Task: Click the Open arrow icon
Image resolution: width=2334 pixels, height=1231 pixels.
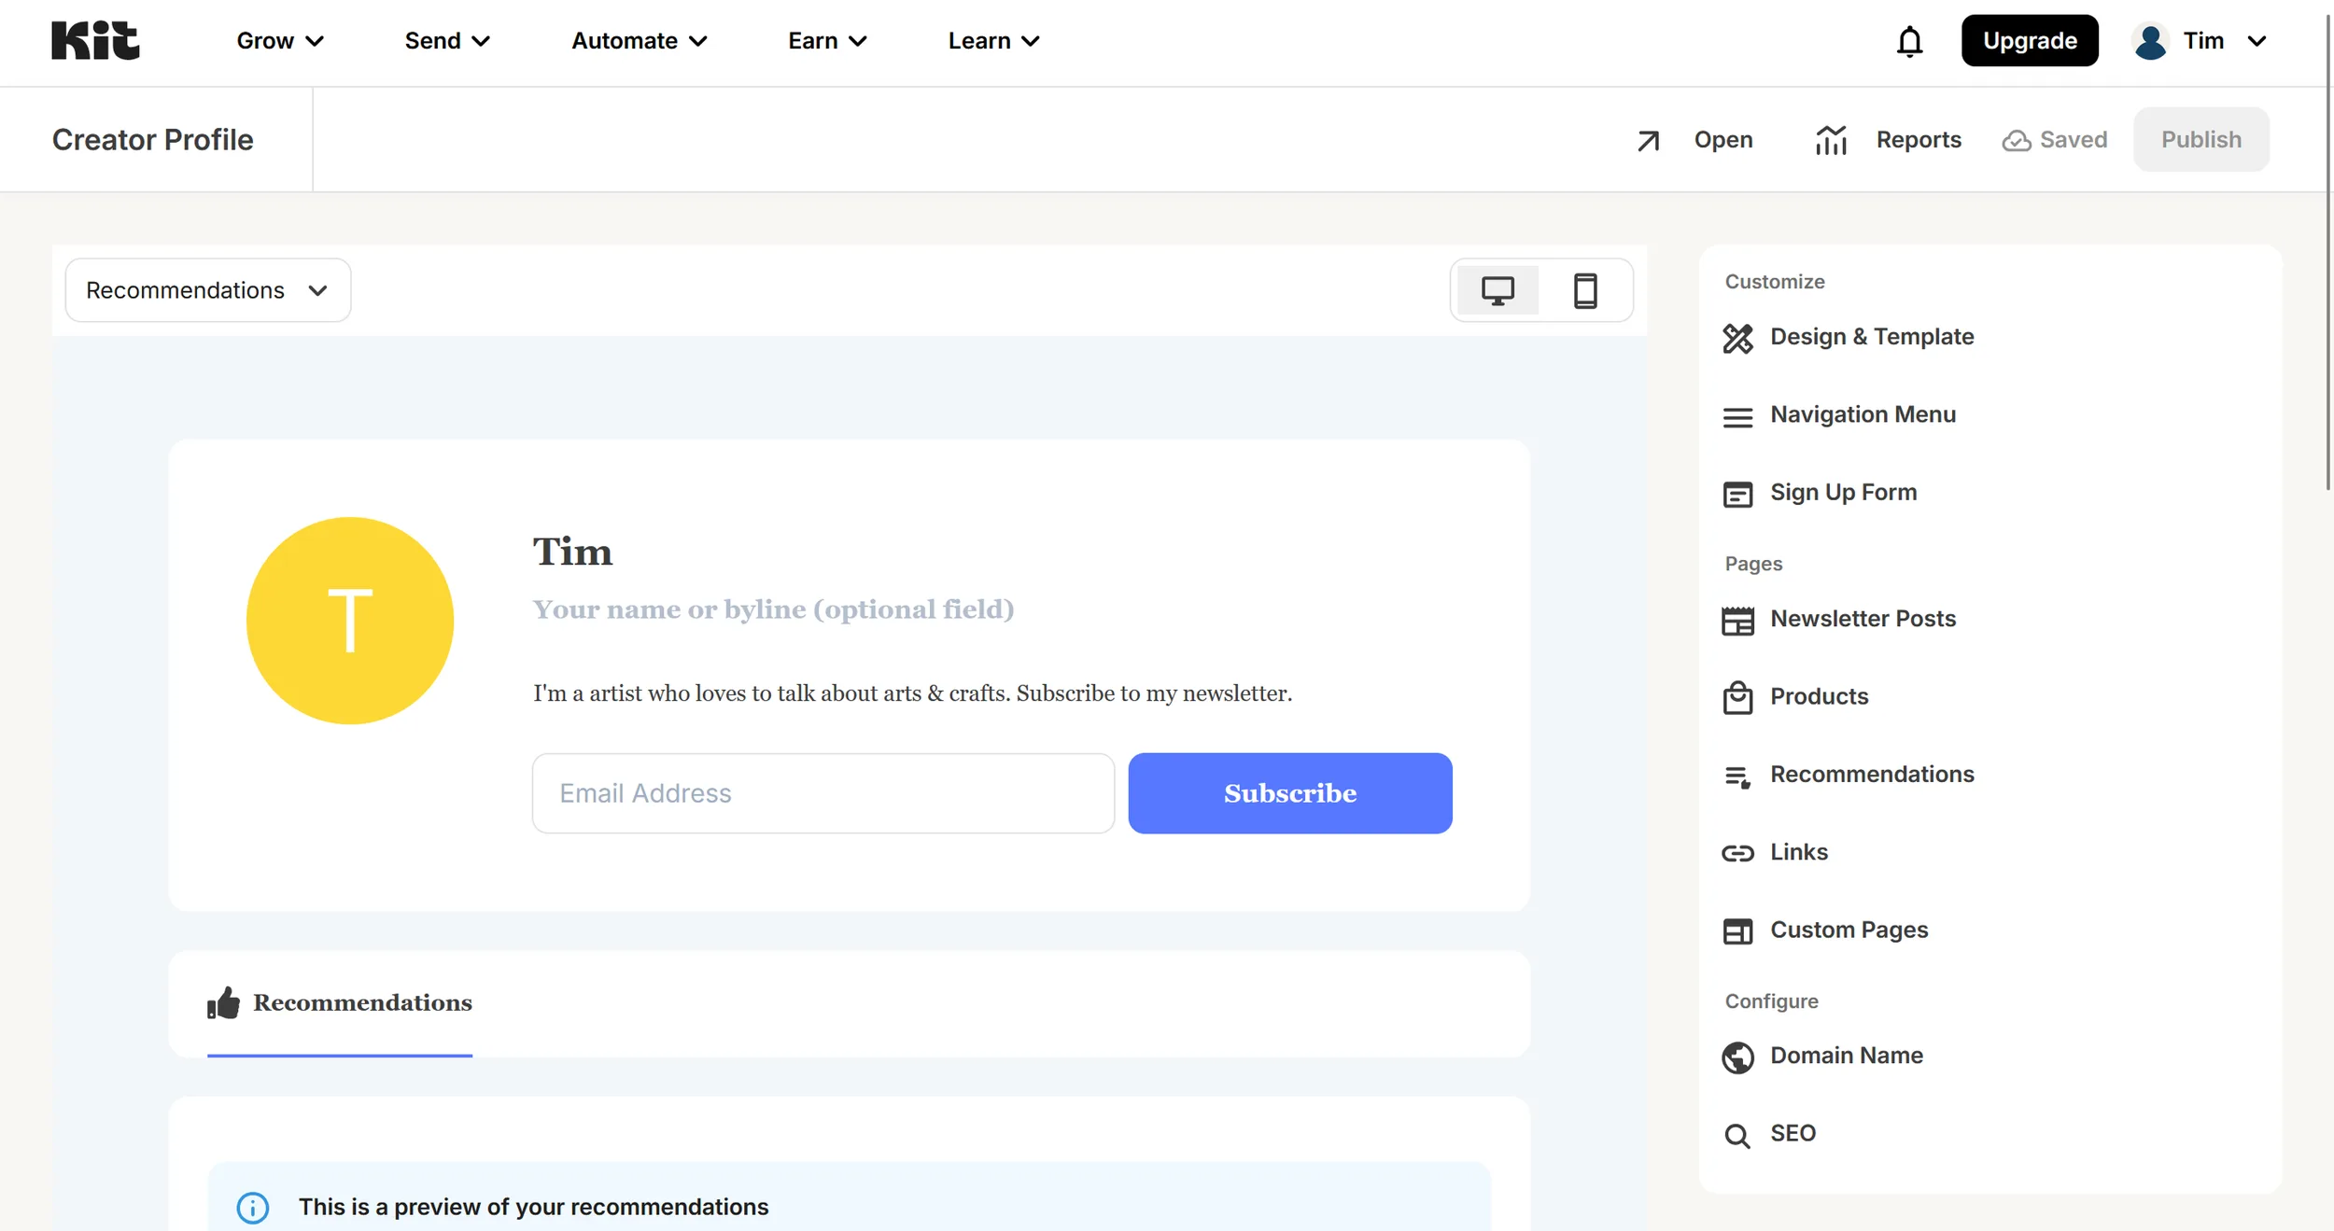Action: point(1649,140)
